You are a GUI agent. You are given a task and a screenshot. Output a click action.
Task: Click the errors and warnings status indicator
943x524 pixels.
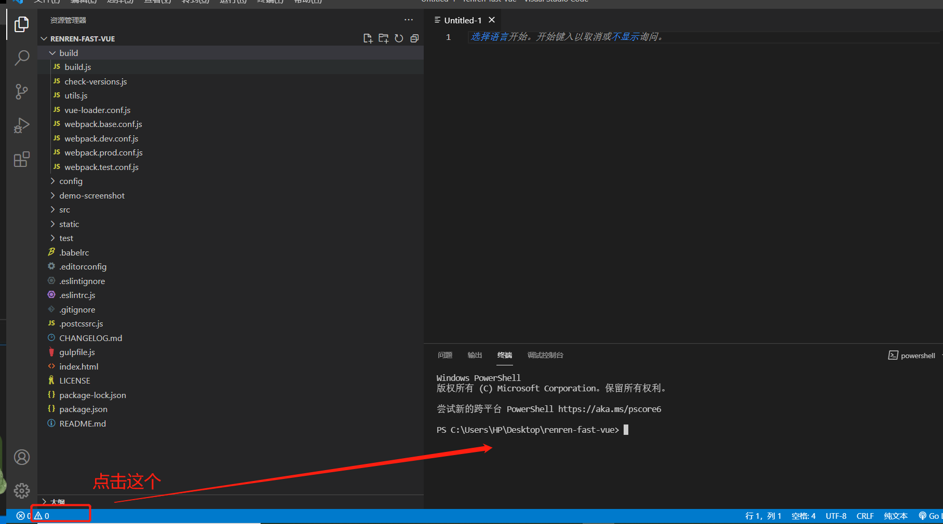click(33, 516)
